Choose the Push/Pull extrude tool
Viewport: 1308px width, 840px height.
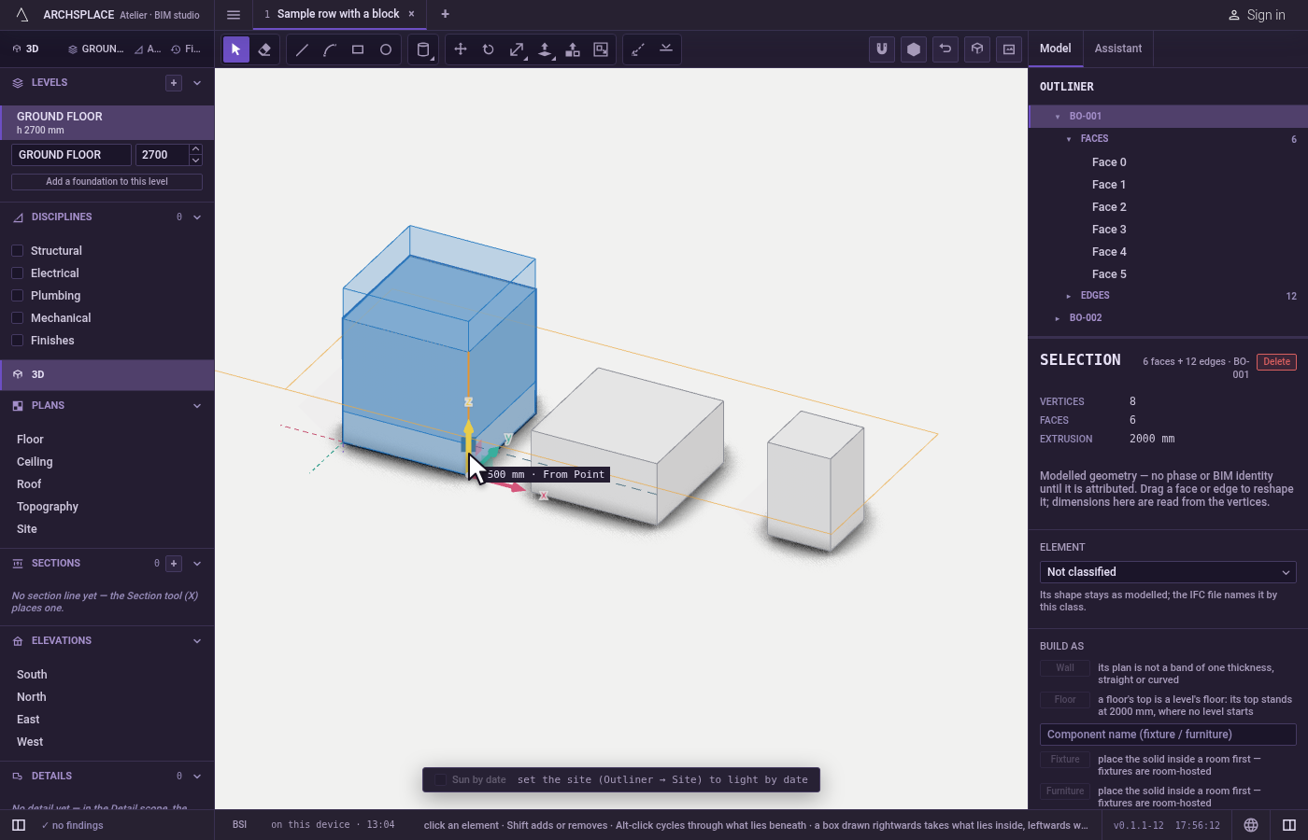[545, 49]
